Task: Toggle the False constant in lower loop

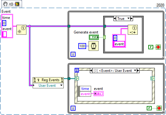Action: point(149,108)
